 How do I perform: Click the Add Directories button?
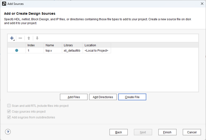click(103, 97)
